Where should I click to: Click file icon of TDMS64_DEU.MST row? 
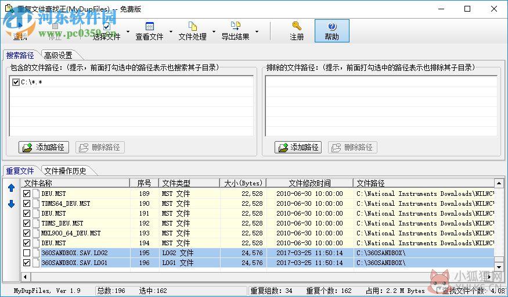(x=36, y=203)
